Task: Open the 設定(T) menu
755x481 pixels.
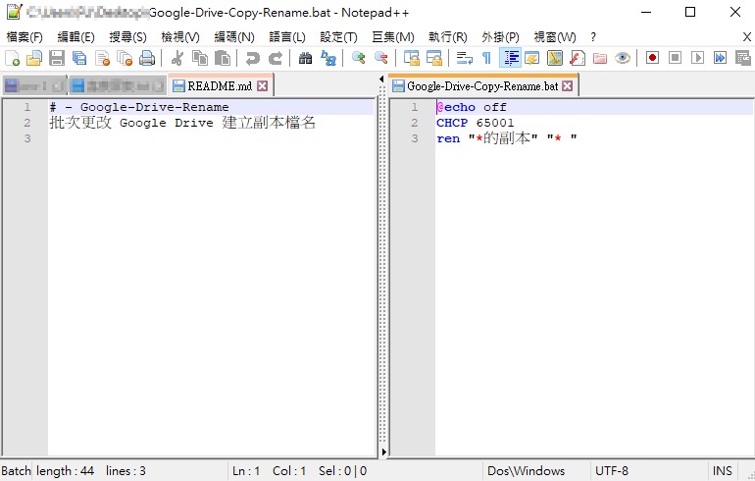Action: (x=338, y=37)
